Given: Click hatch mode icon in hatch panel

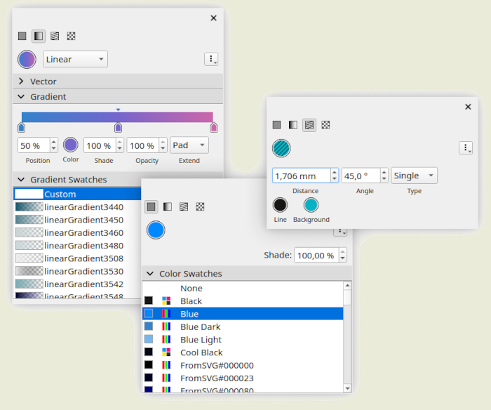Looking at the screenshot, I should click(x=309, y=125).
